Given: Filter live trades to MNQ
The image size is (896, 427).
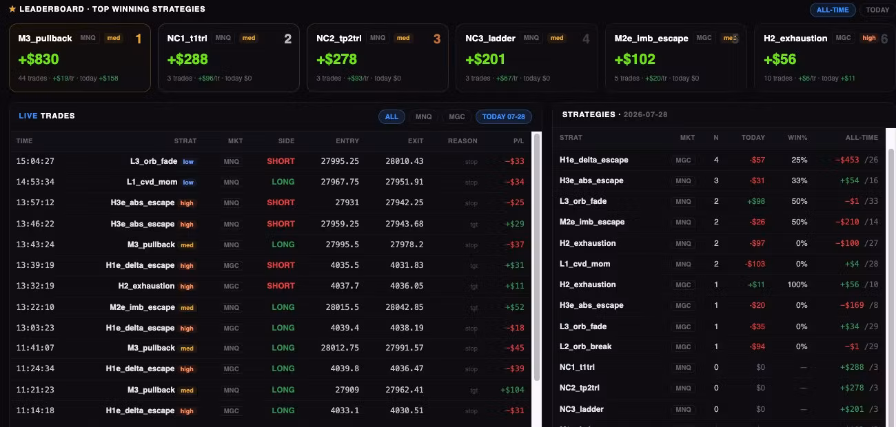Looking at the screenshot, I should pos(424,116).
